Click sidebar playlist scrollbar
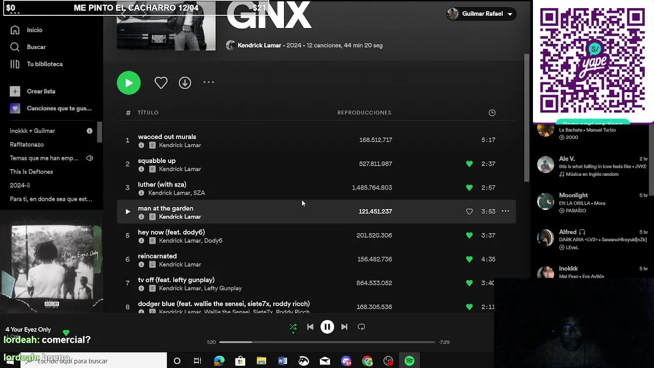The height and width of the screenshot is (368, 654). (100, 133)
